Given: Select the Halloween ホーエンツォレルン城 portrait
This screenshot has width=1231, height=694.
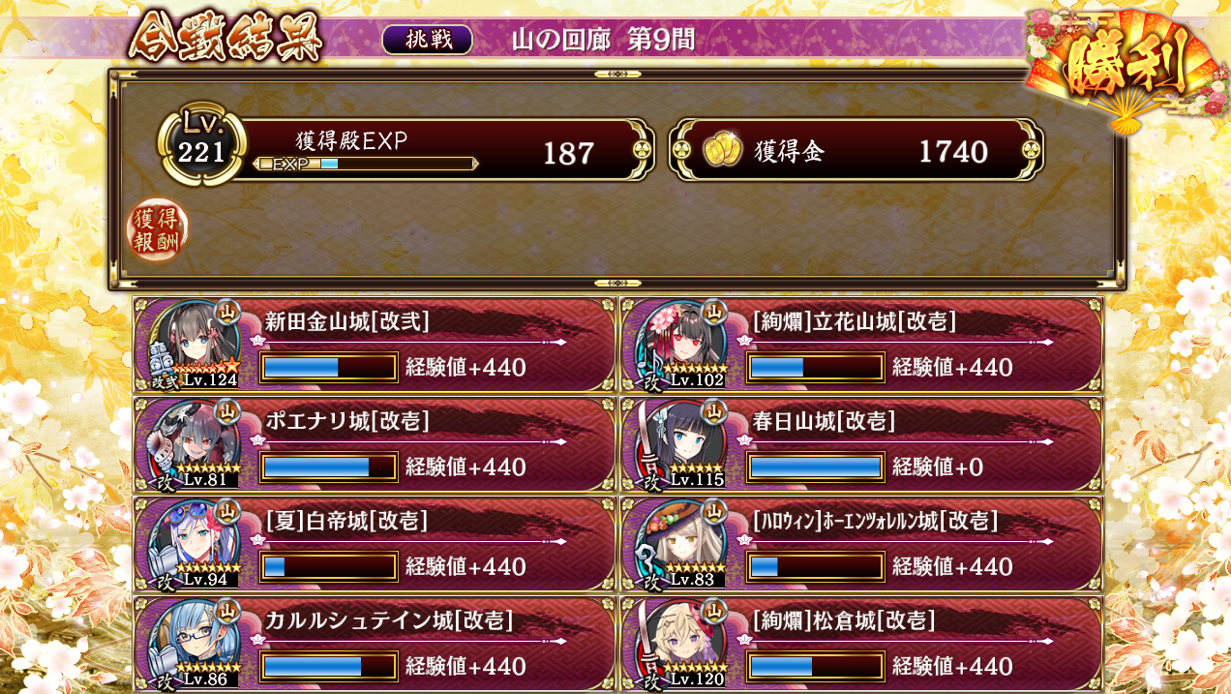Looking at the screenshot, I should pyautogui.click(x=681, y=543).
